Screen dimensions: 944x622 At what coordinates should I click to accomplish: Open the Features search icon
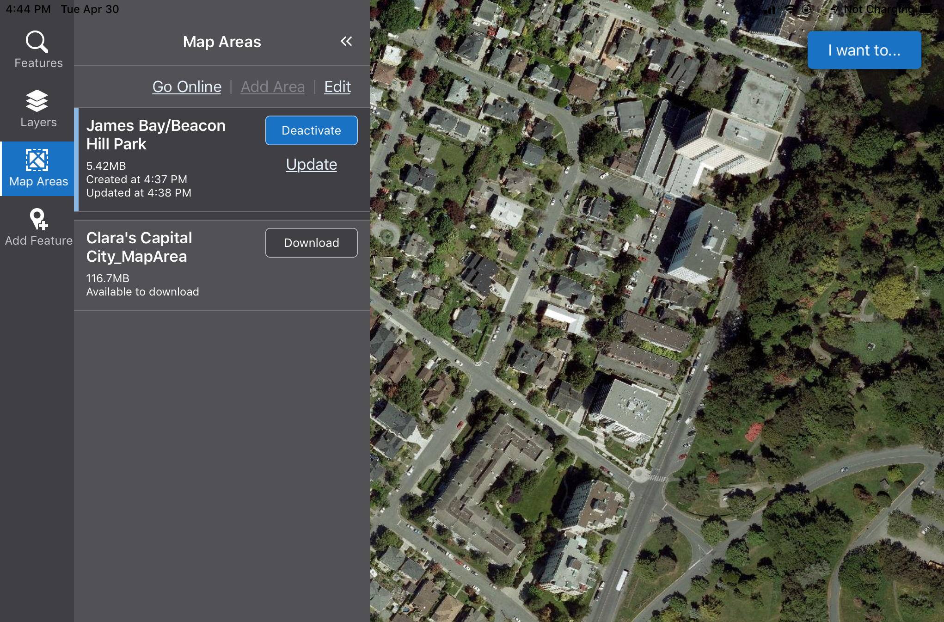coord(37,42)
